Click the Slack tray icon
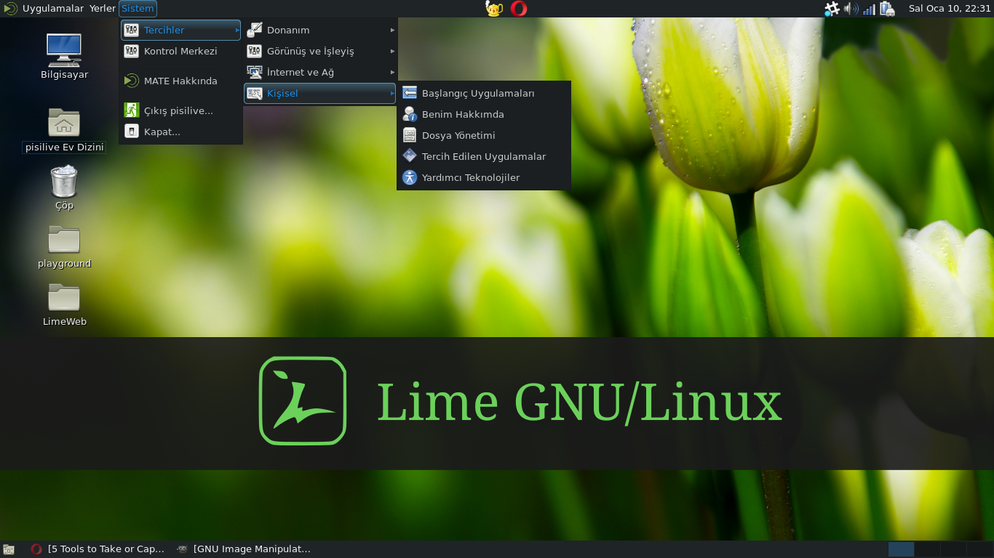This screenshot has width=994, height=558. tap(832, 9)
